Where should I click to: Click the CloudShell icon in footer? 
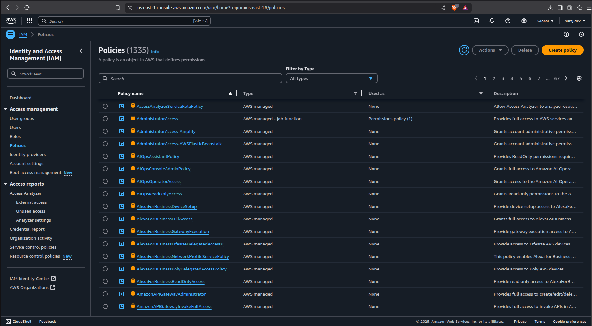coord(8,322)
